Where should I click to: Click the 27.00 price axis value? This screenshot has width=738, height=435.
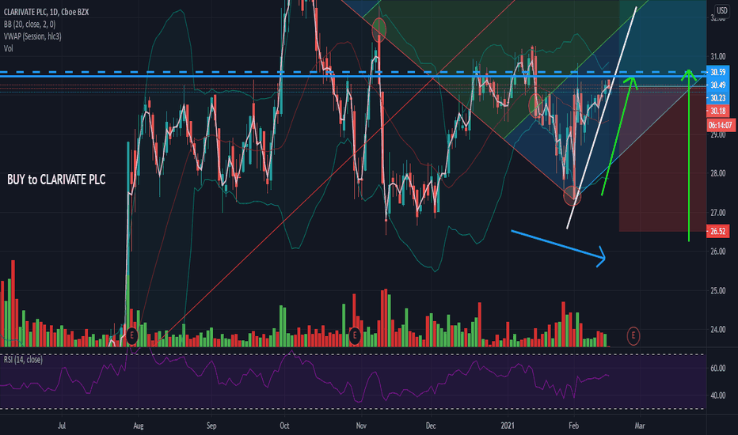pyautogui.click(x=717, y=213)
